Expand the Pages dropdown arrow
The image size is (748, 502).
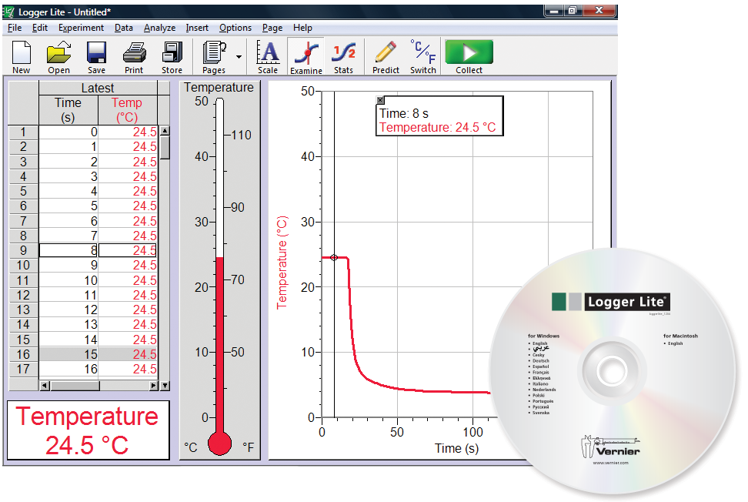(x=239, y=57)
